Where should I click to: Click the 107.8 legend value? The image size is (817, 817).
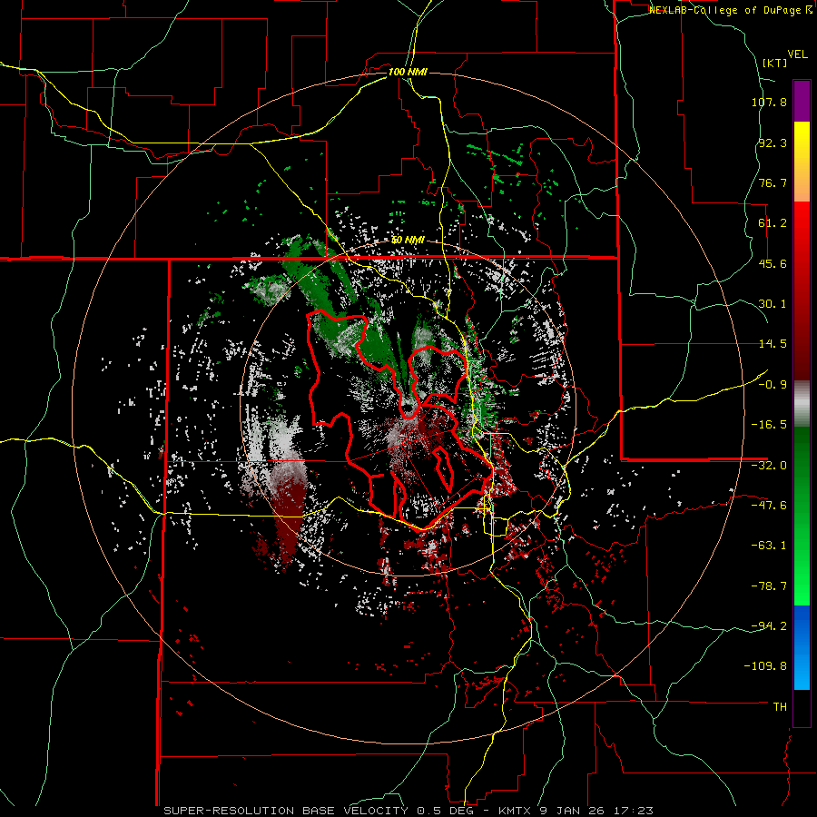click(769, 102)
